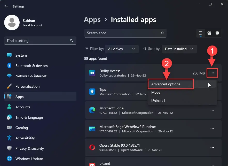Viewport: 228px width, 166px height.
Task: Switch to table view layout icon
Action: (x=217, y=33)
